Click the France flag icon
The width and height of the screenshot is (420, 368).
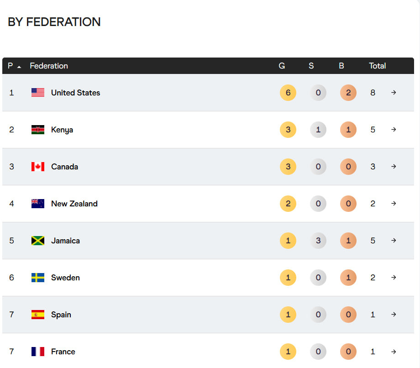click(x=38, y=352)
